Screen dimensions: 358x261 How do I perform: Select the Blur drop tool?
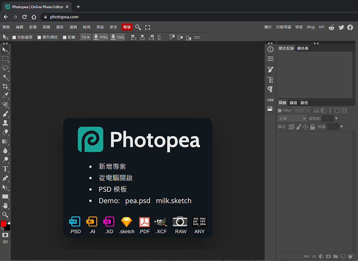[x=5, y=151]
